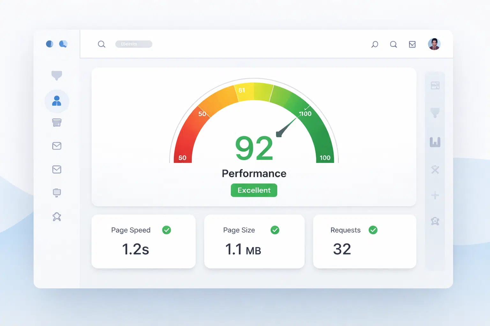Image resolution: width=490 pixels, height=326 pixels.
Task: Click the gray search pill field in header
Action: pos(134,44)
